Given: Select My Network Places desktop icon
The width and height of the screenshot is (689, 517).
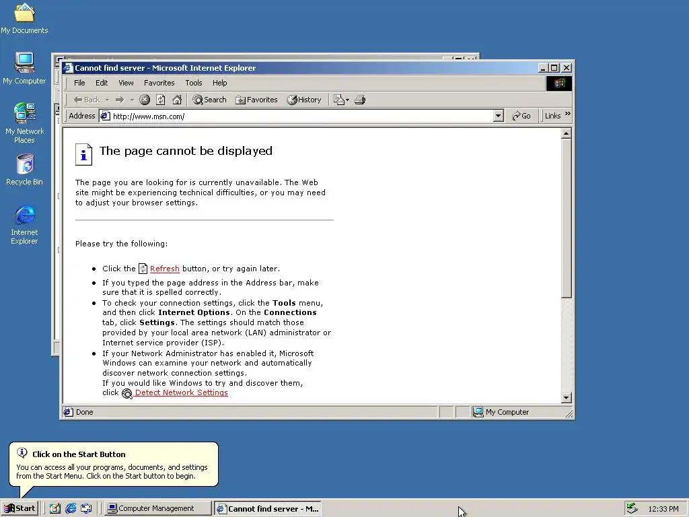Looking at the screenshot, I should coord(24,123).
